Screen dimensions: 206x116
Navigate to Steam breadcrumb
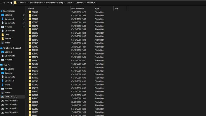[x=69, y=3]
